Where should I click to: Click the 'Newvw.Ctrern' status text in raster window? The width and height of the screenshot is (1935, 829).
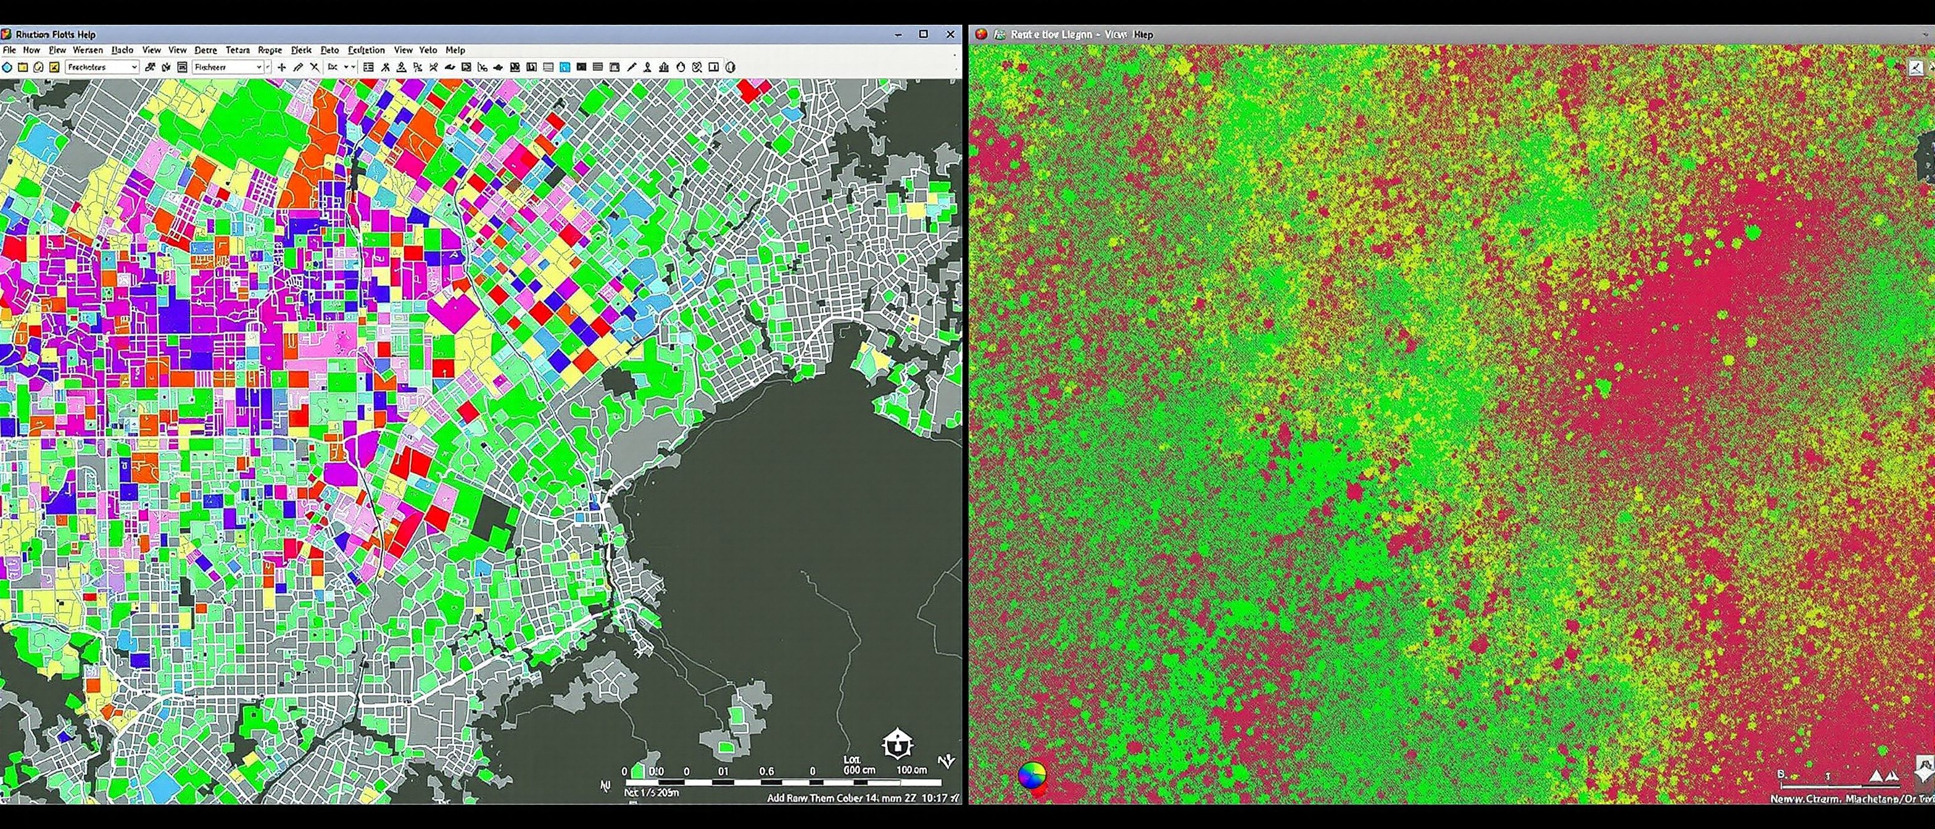[x=1806, y=801]
